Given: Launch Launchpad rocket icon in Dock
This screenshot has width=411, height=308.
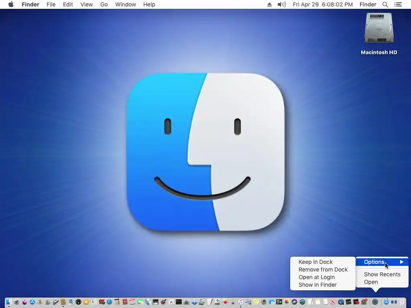Looking at the screenshot, I should pos(16,302).
